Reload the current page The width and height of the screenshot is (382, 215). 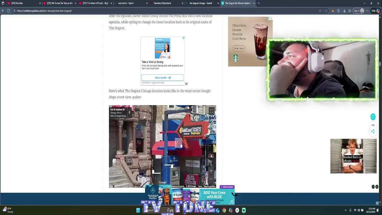pos(8,11)
